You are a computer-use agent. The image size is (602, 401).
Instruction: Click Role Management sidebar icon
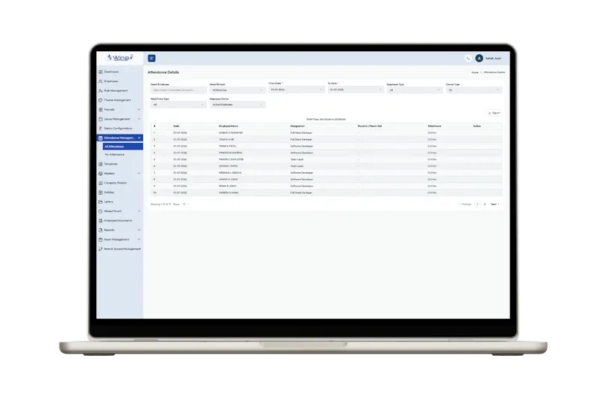[101, 90]
